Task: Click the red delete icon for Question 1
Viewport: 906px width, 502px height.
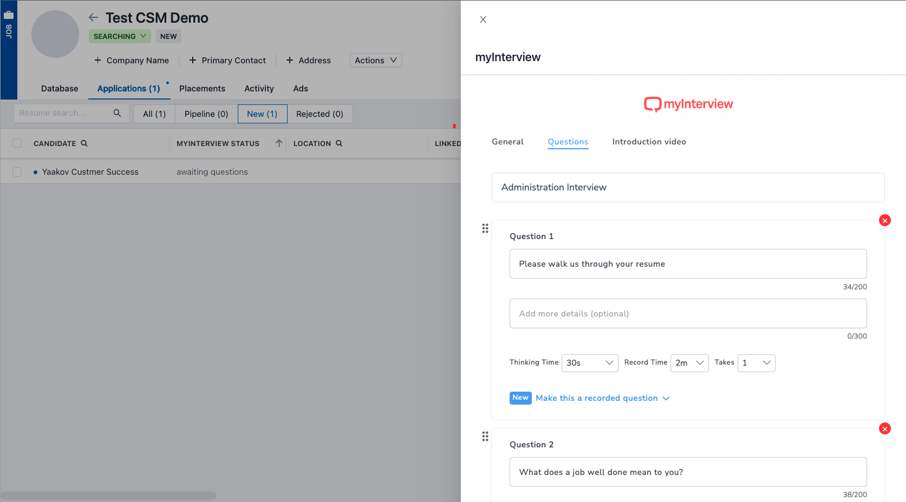Action: point(884,220)
